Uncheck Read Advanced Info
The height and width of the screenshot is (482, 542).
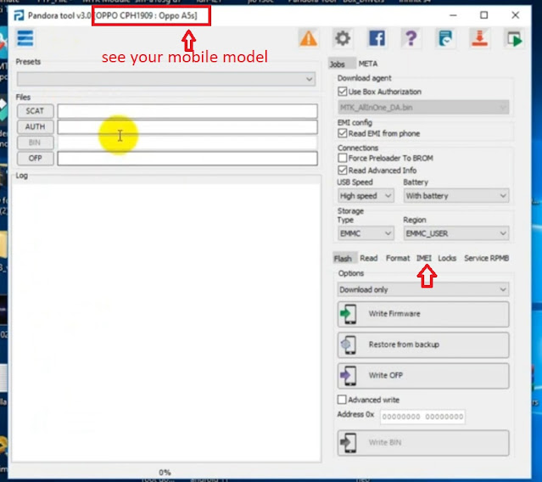(x=342, y=170)
